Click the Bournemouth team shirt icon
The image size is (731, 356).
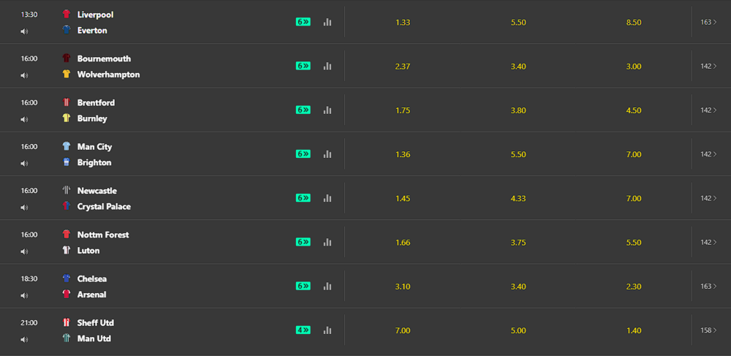[67, 58]
